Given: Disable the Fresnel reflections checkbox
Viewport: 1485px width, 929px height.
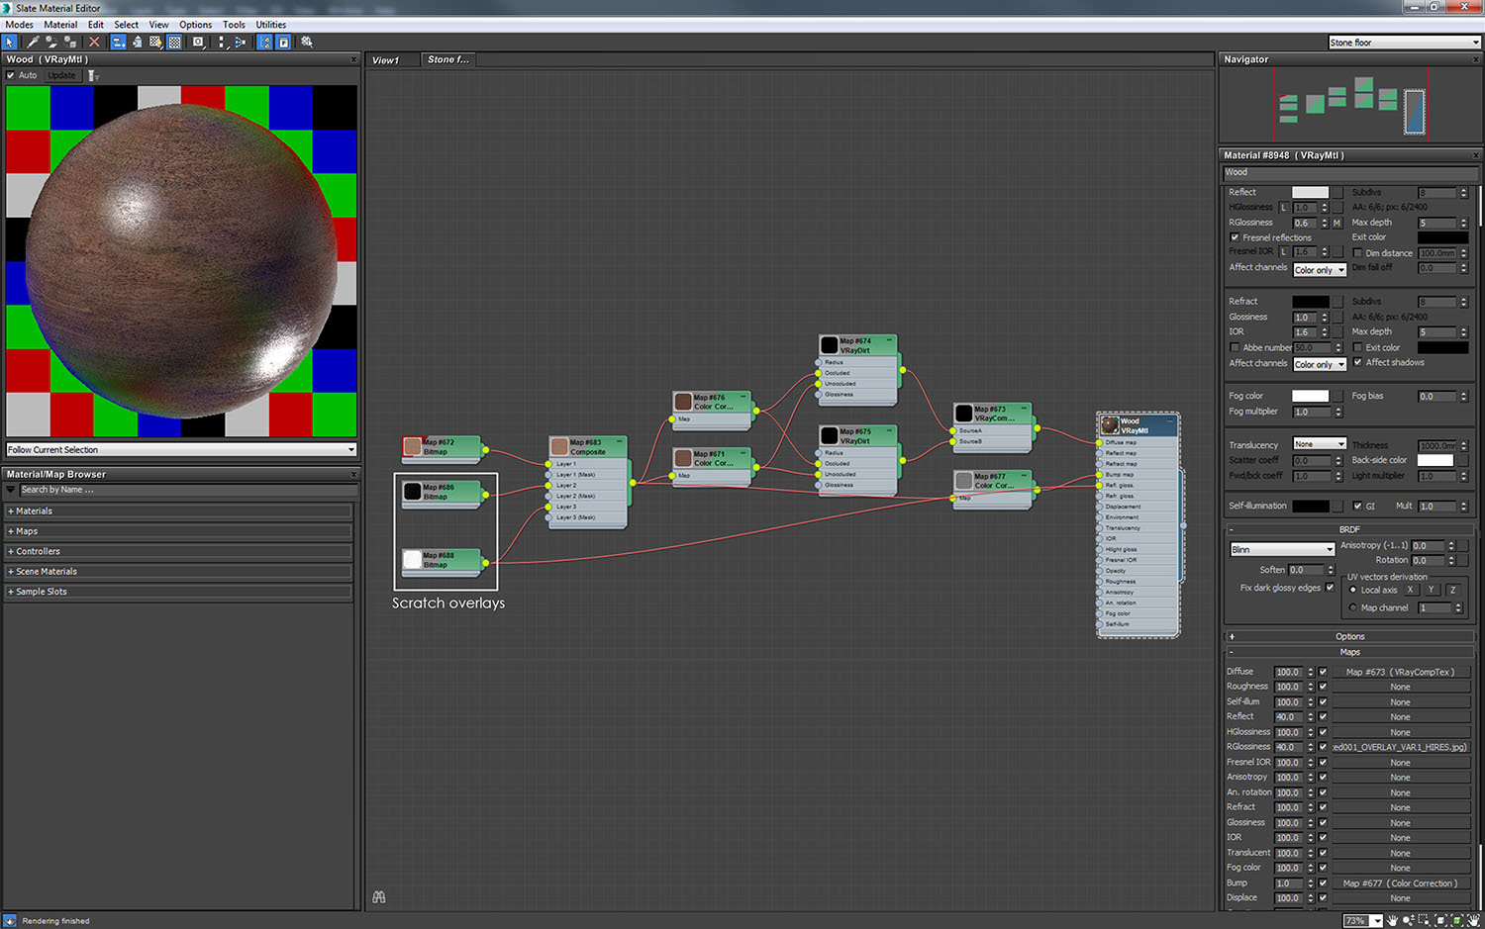Looking at the screenshot, I should [1235, 237].
